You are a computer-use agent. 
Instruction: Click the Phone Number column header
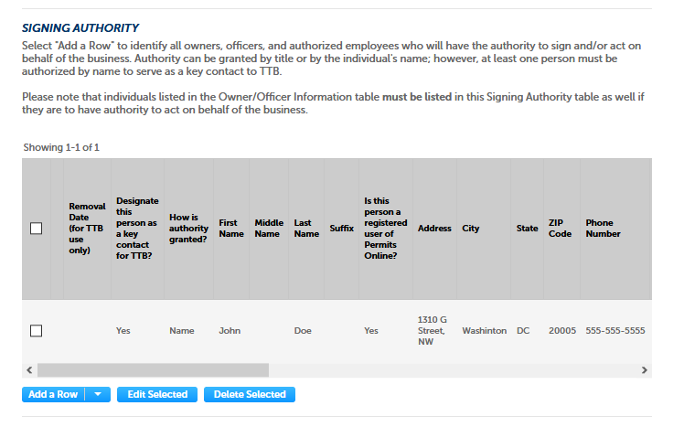pos(604,229)
